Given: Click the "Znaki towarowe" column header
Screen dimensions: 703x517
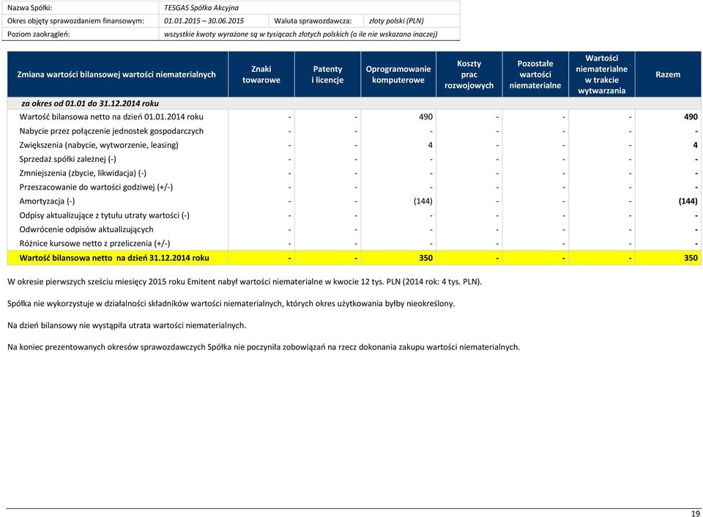Looking at the screenshot, I should [261, 75].
